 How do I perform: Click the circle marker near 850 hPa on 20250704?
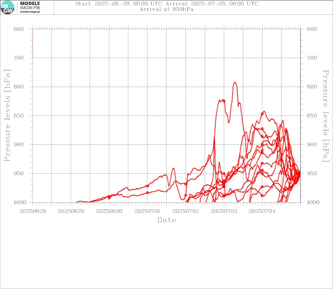click(x=262, y=114)
